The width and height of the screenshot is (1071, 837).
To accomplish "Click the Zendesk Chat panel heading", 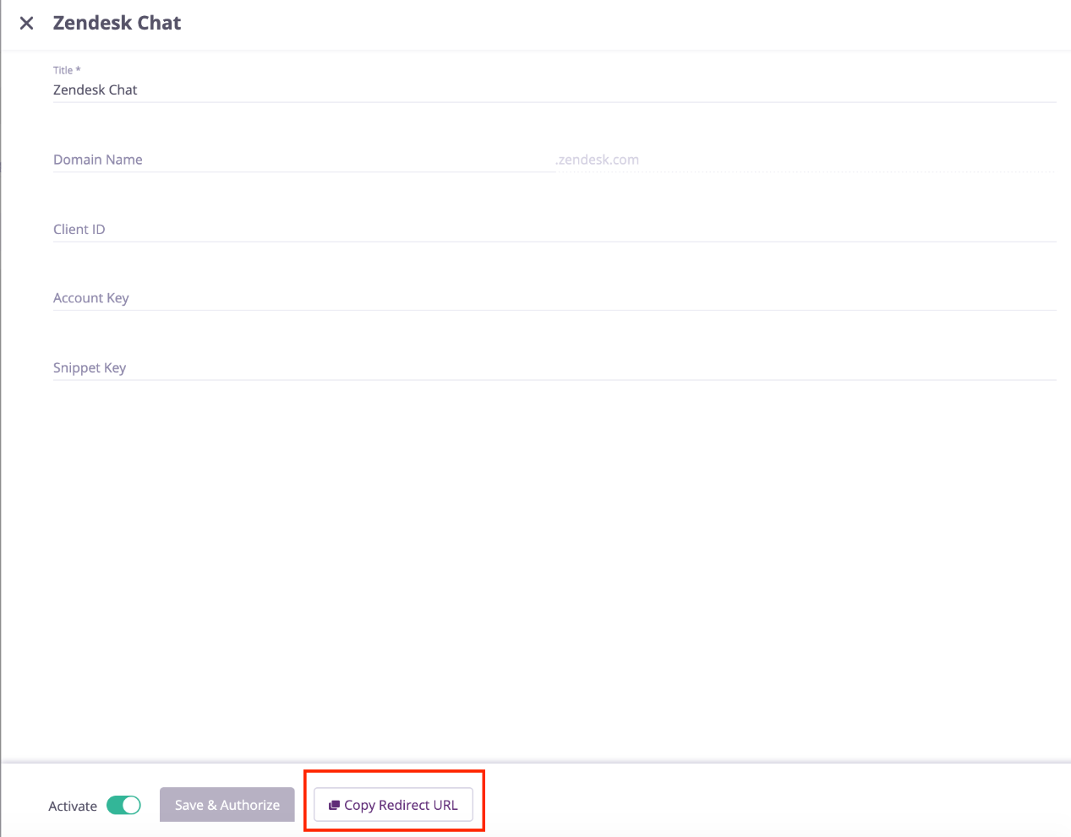I will (x=117, y=23).
